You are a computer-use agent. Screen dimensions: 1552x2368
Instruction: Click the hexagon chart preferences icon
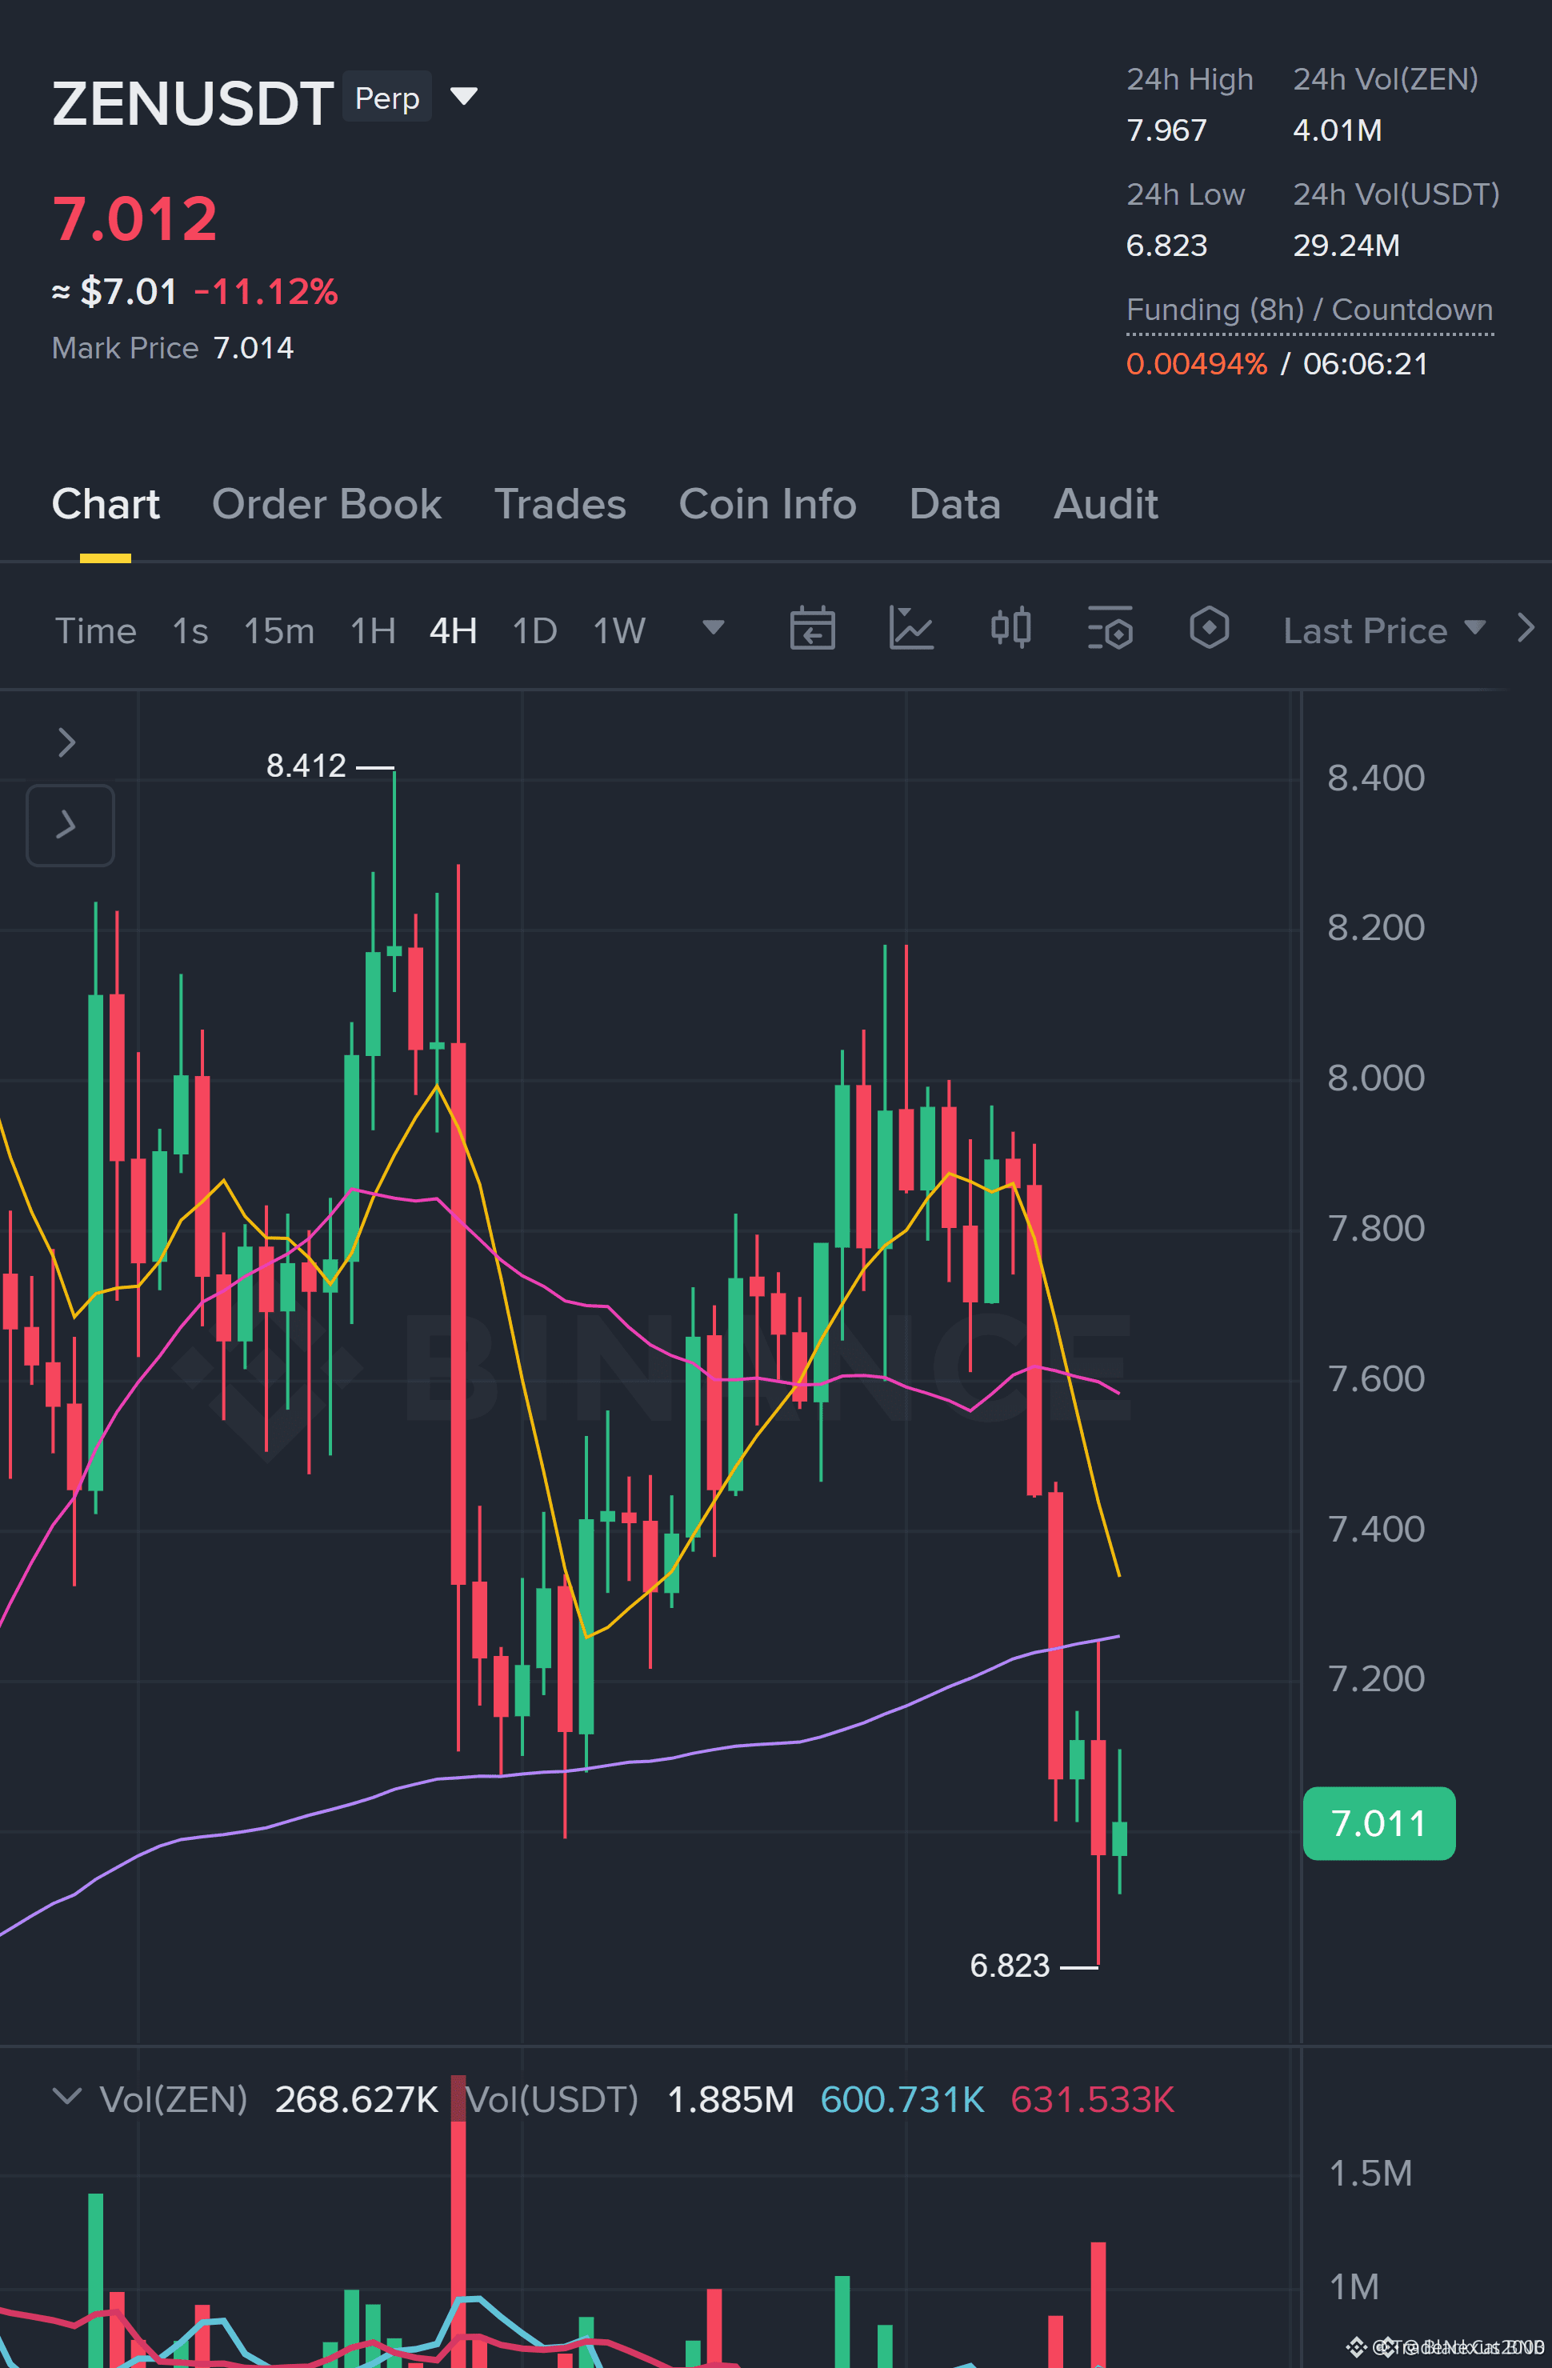(x=1209, y=629)
